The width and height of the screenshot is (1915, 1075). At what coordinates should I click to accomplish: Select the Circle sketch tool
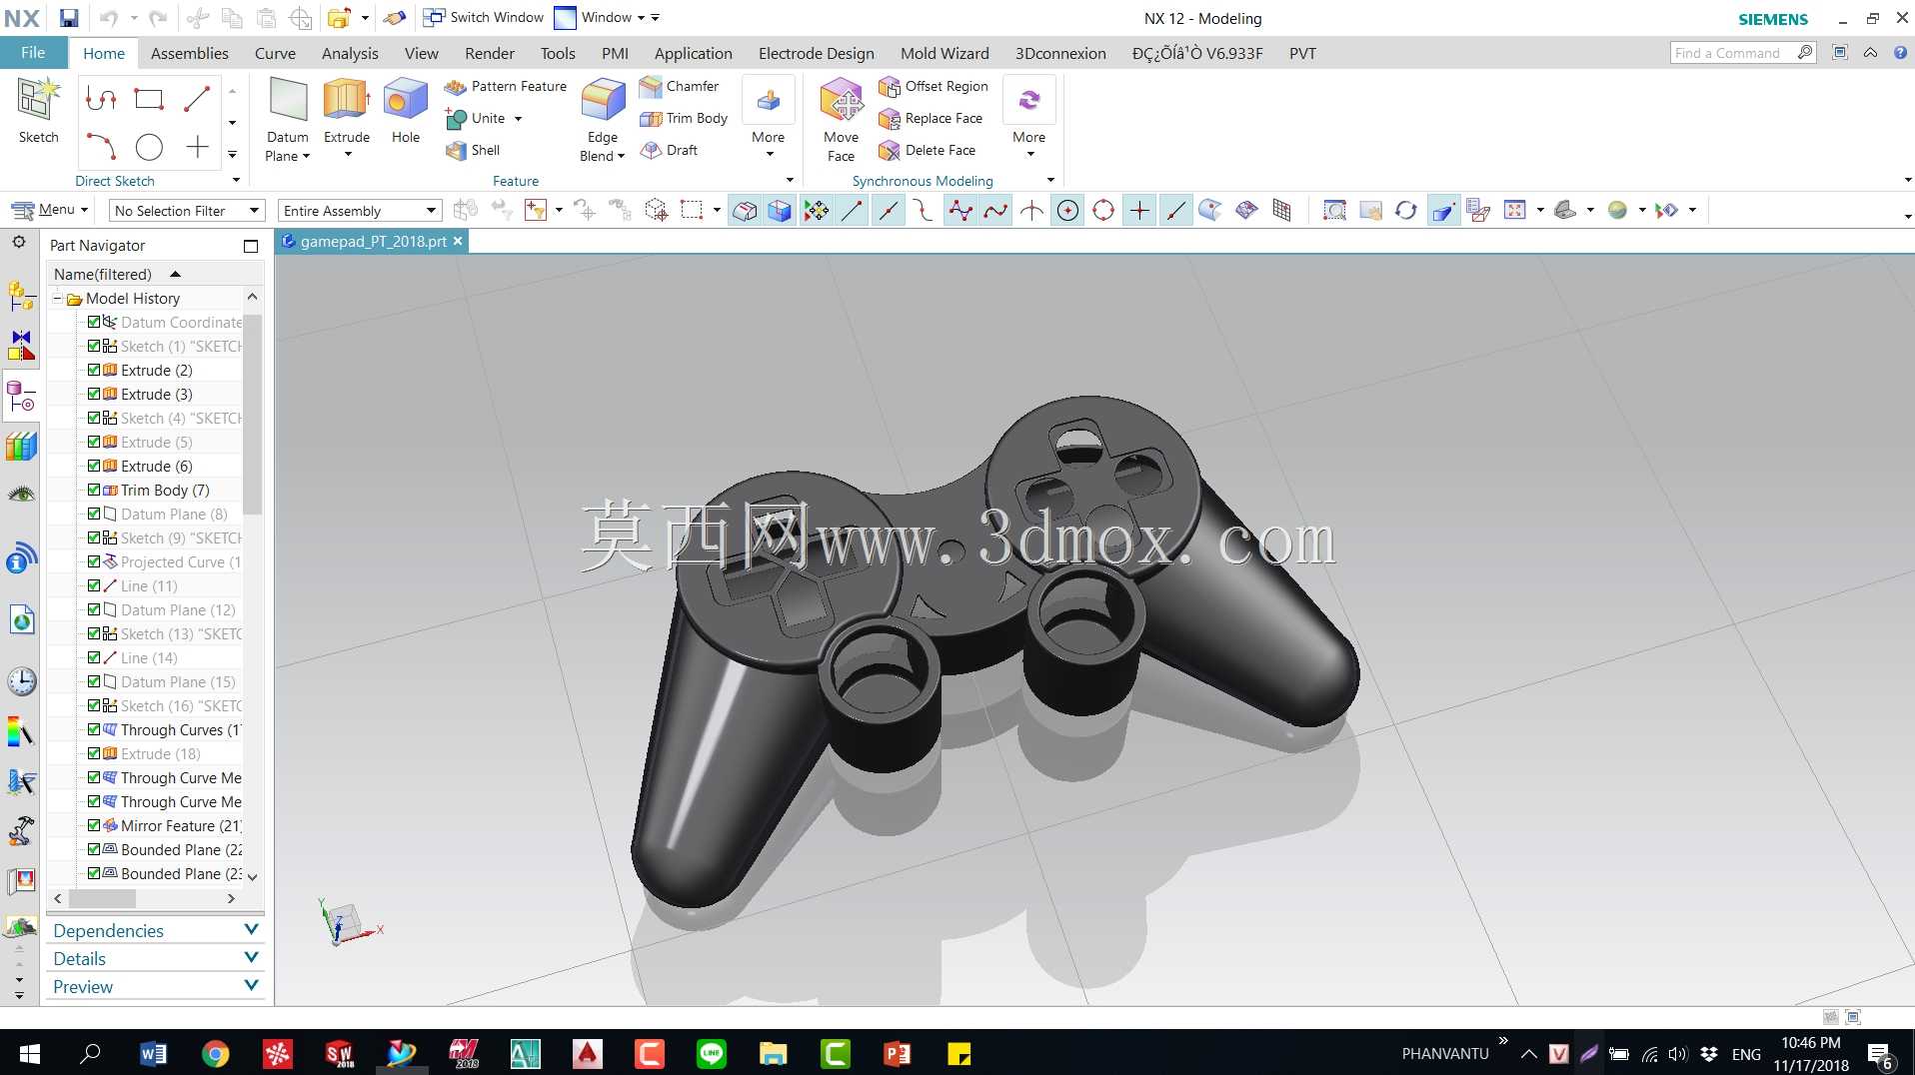click(149, 147)
